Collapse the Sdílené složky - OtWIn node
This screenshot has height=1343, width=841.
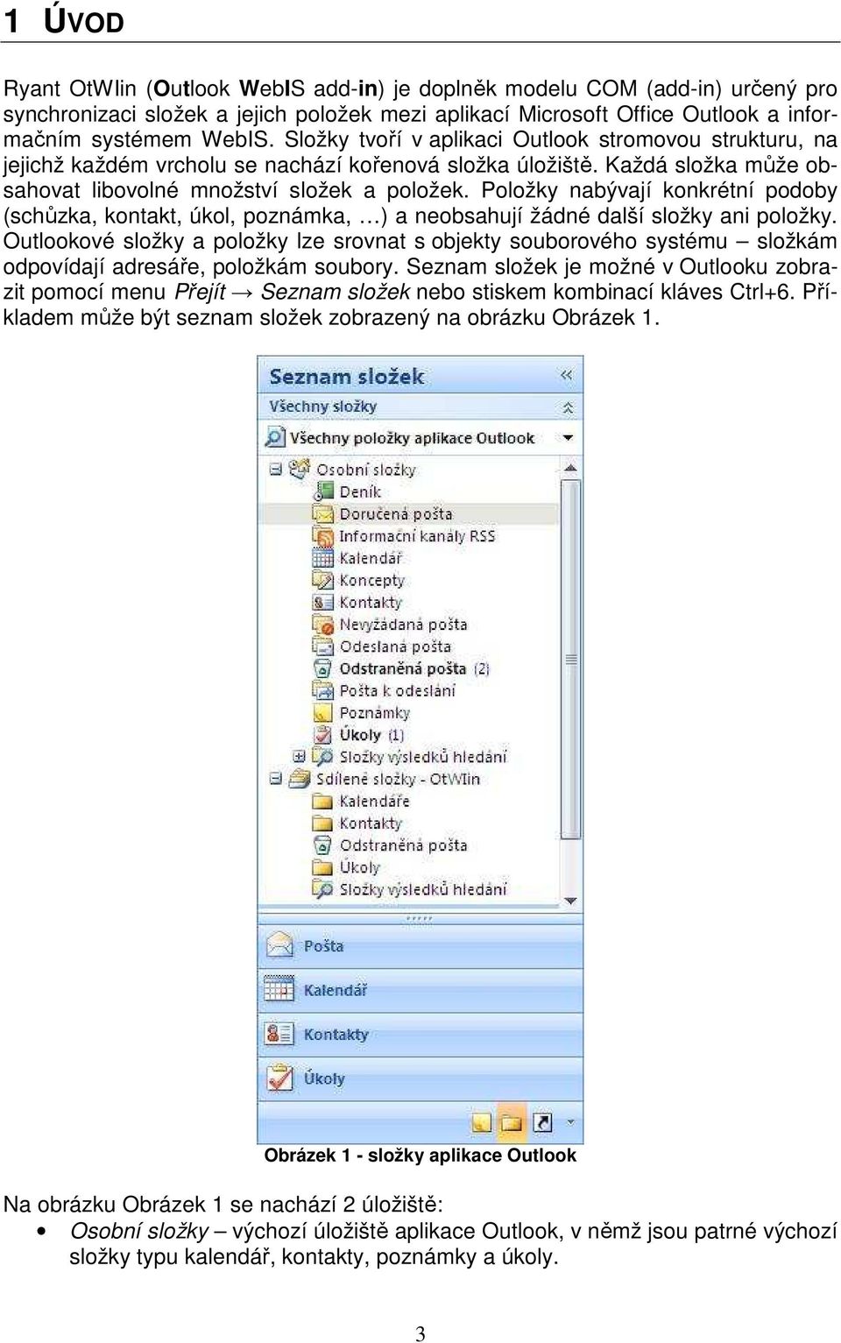click(276, 778)
